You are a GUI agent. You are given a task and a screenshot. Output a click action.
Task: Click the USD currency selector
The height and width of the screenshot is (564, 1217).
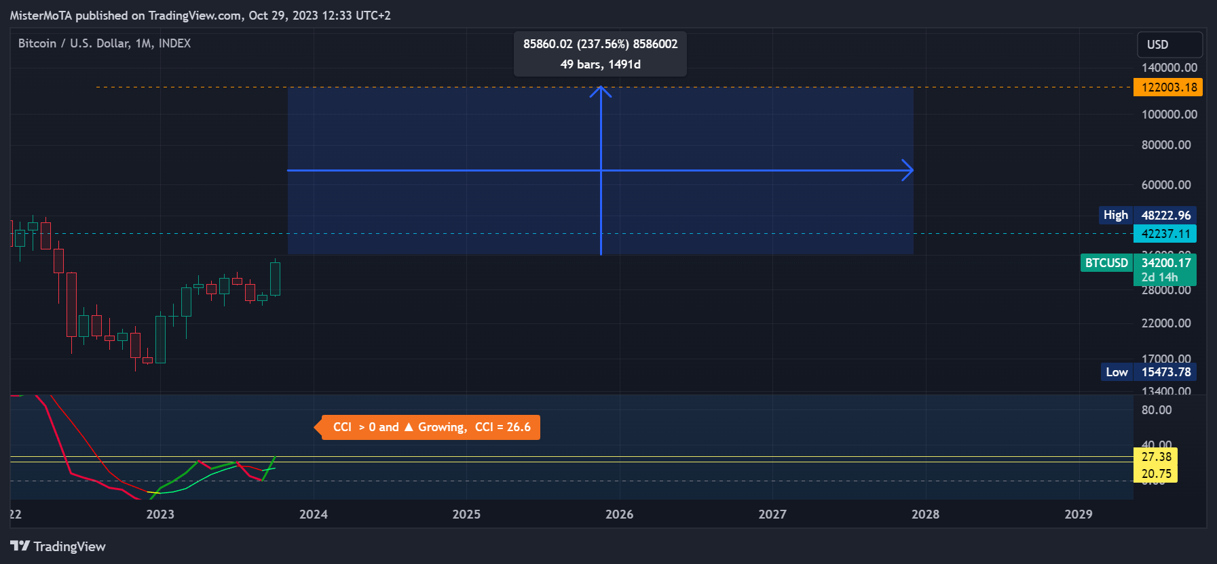pos(1169,45)
